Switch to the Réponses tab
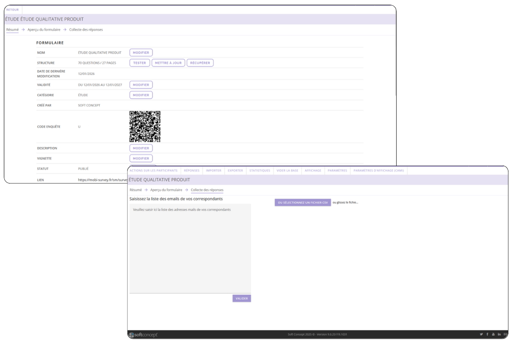This screenshot has height=343, width=514. (191, 170)
